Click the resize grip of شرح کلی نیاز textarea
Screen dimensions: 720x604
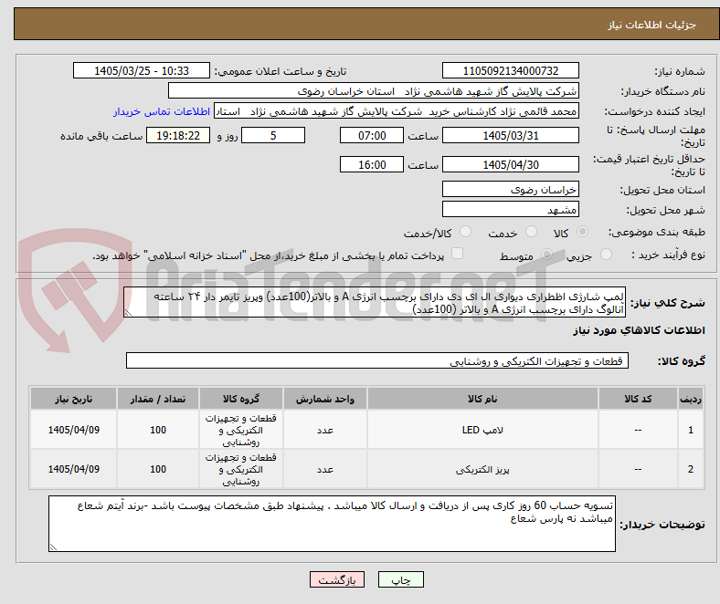click(x=128, y=313)
